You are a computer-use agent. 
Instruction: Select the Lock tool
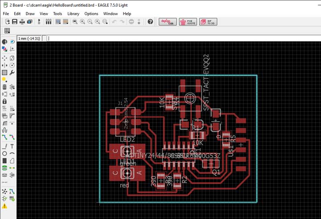click(4, 101)
